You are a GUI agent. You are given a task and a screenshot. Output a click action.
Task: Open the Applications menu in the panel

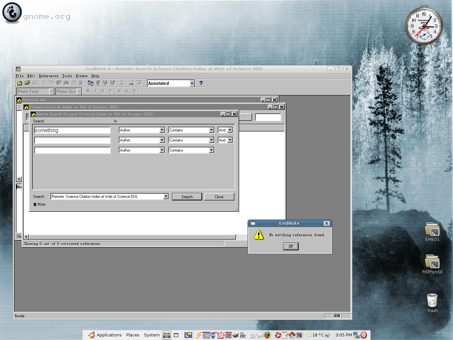pyautogui.click(x=105, y=335)
